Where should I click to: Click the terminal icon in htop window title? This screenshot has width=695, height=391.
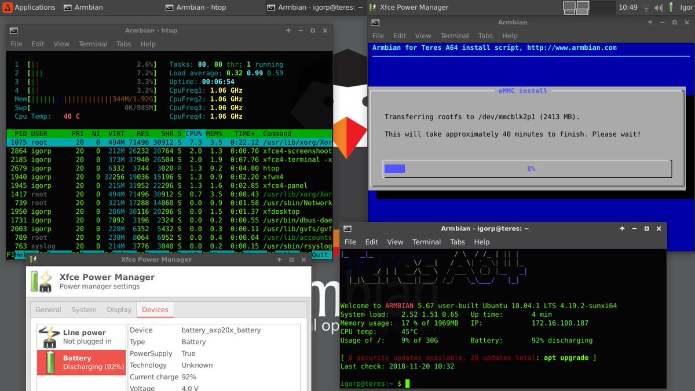point(14,31)
